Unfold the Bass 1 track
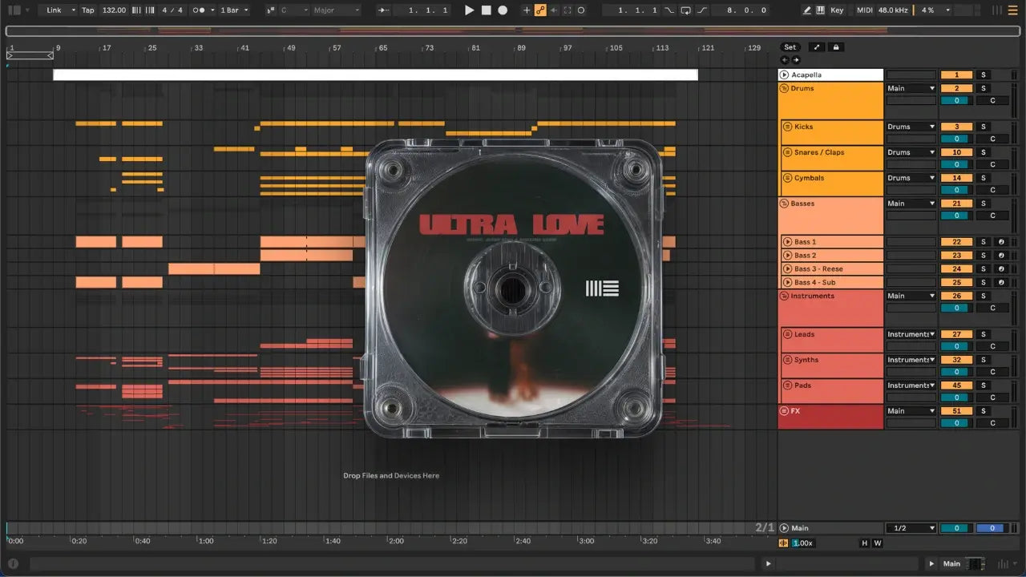 [x=787, y=242]
